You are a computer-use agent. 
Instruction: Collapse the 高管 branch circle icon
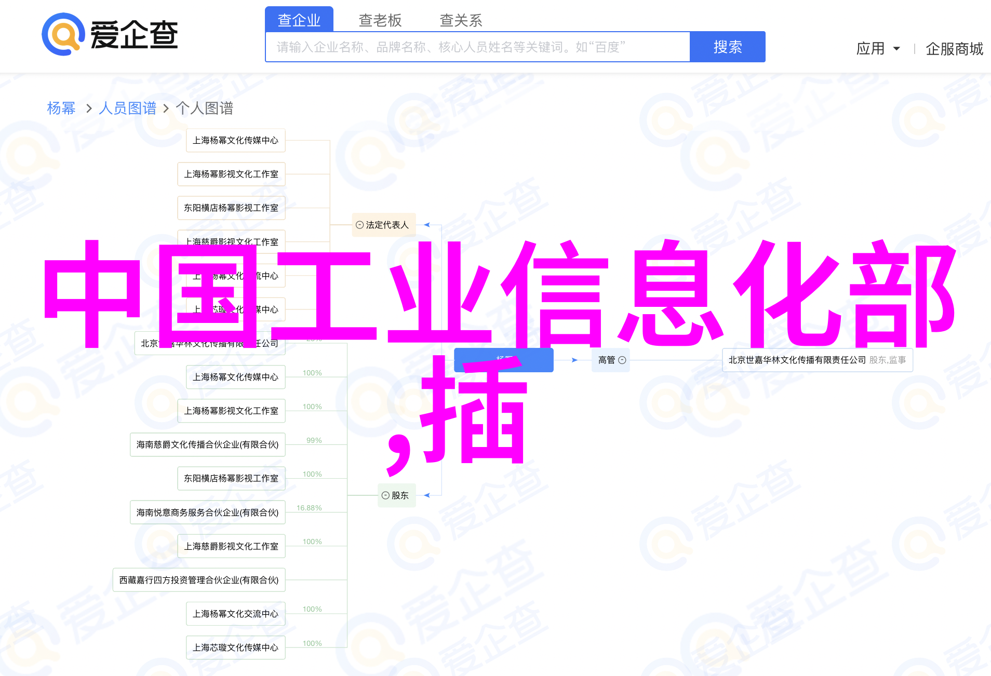coord(622,360)
